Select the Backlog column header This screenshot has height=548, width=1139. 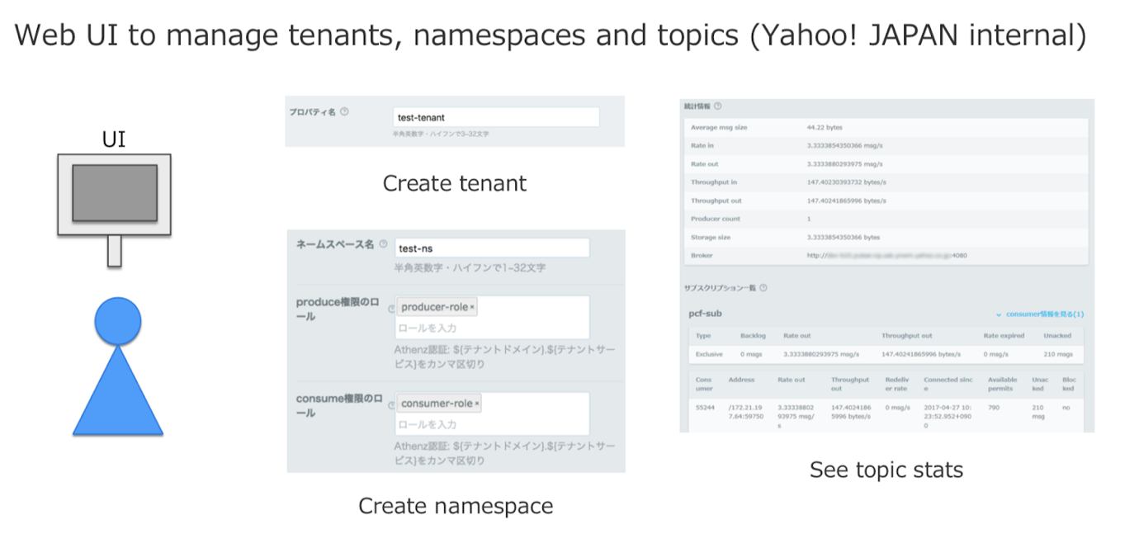coord(754,336)
